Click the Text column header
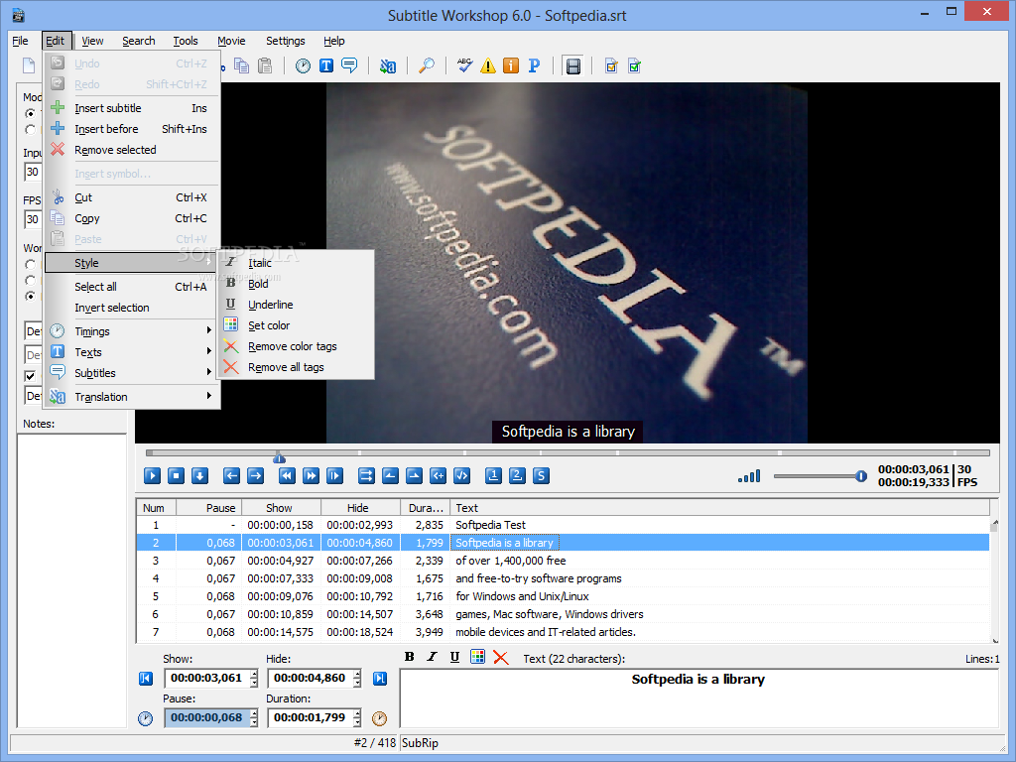1016x762 pixels. (720, 508)
